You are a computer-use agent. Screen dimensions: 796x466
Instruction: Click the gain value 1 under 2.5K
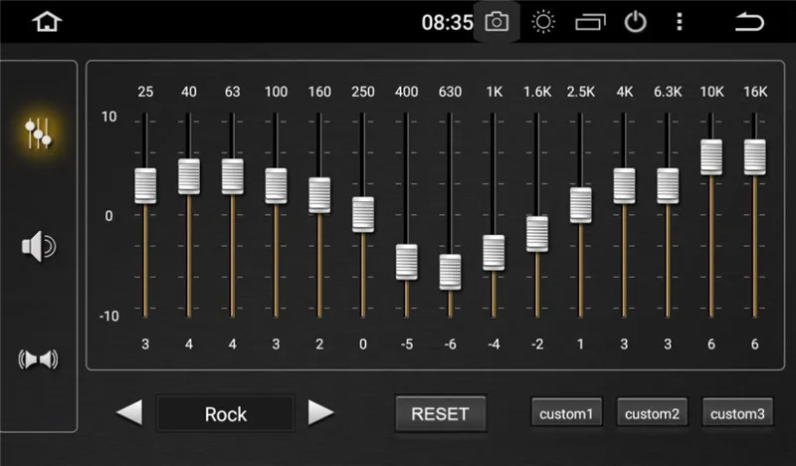click(x=581, y=345)
